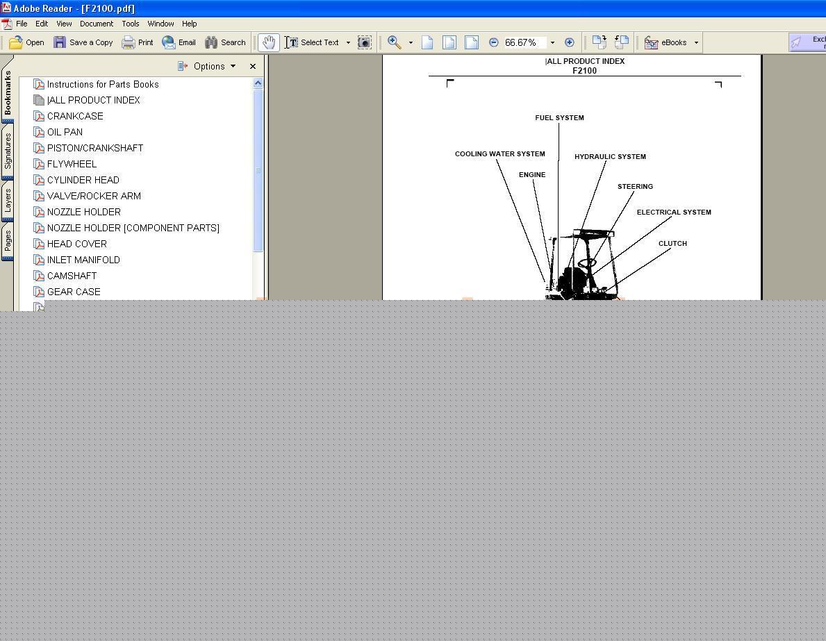Select the Hand tool
Screen dimensions: 826x641
[268, 42]
